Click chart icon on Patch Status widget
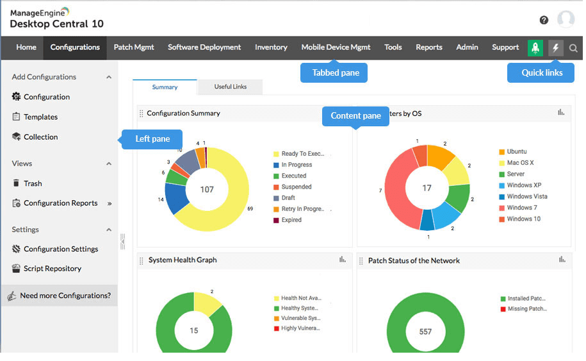This screenshot has height=361, width=586. click(562, 260)
